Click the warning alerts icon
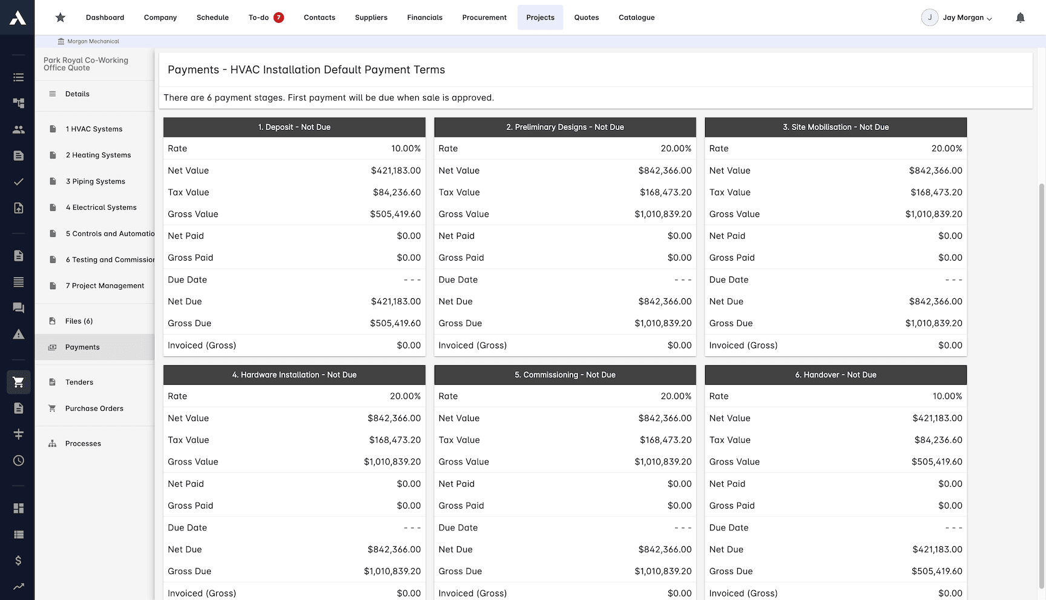This screenshot has height=600, width=1046. [x=18, y=334]
